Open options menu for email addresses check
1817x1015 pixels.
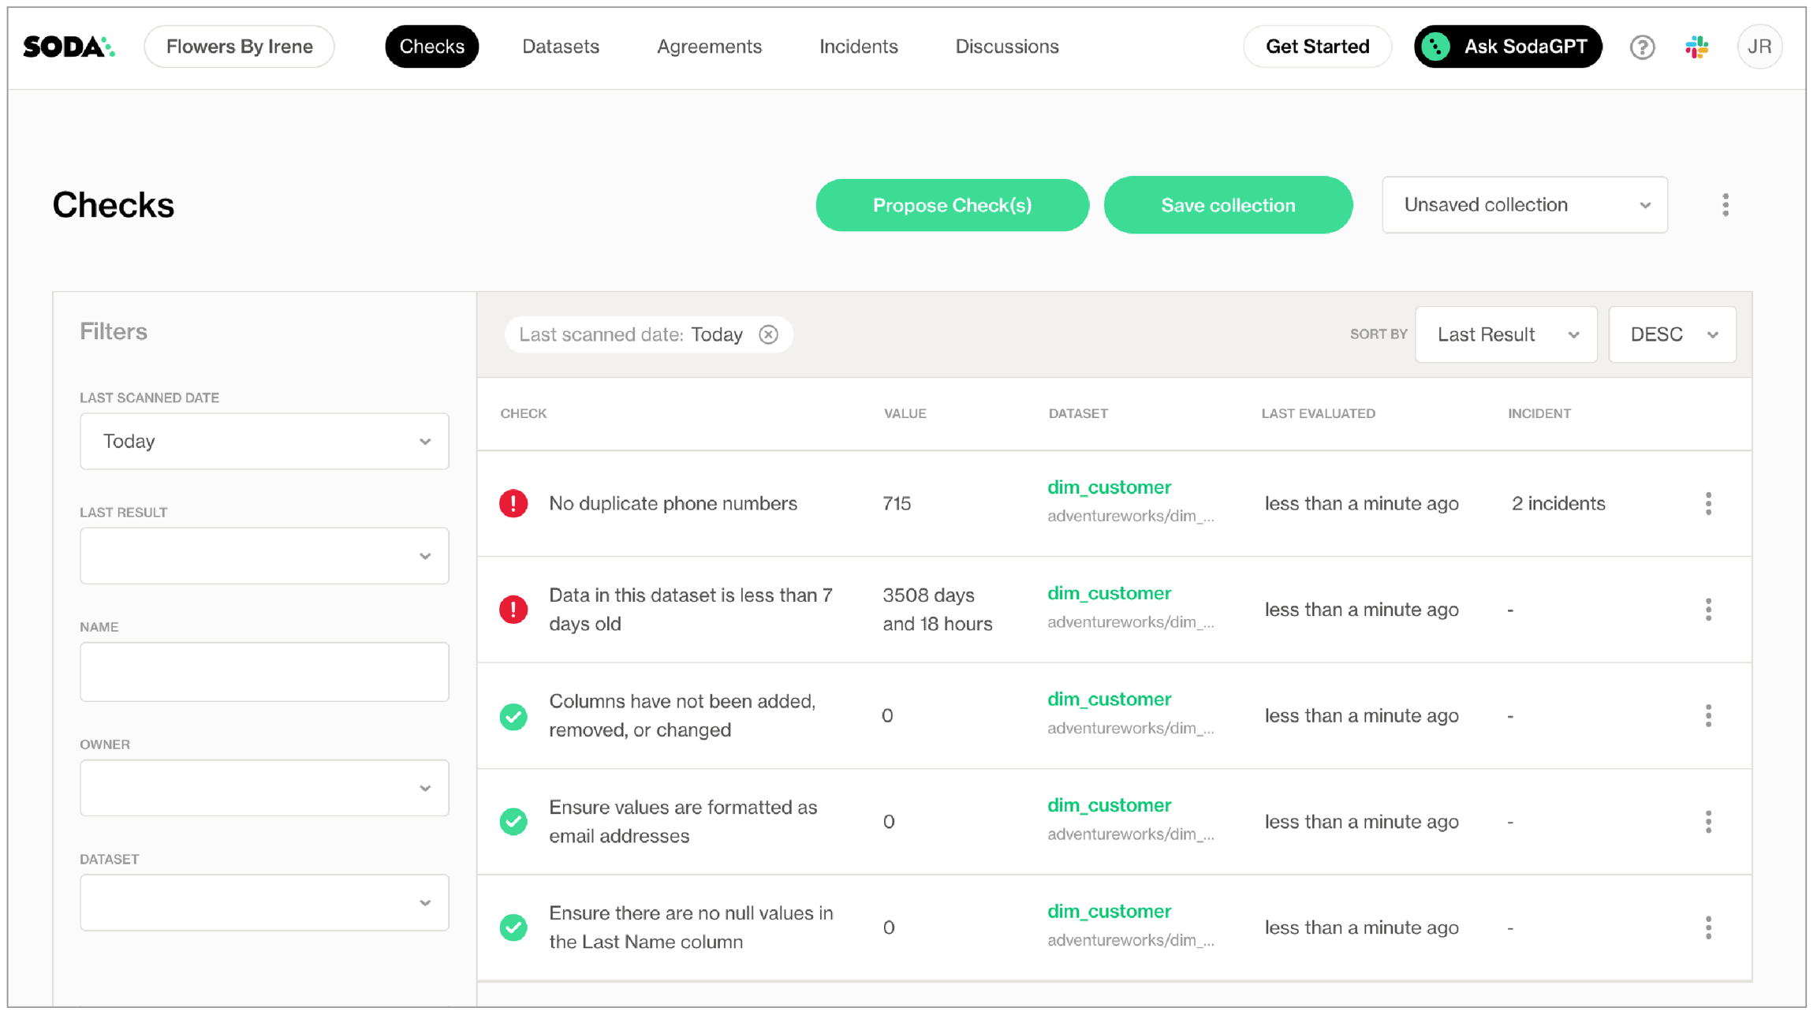tap(1708, 822)
